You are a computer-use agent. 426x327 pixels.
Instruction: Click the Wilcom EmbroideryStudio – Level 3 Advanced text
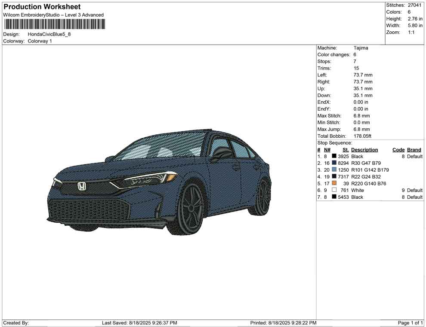click(53, 15)
